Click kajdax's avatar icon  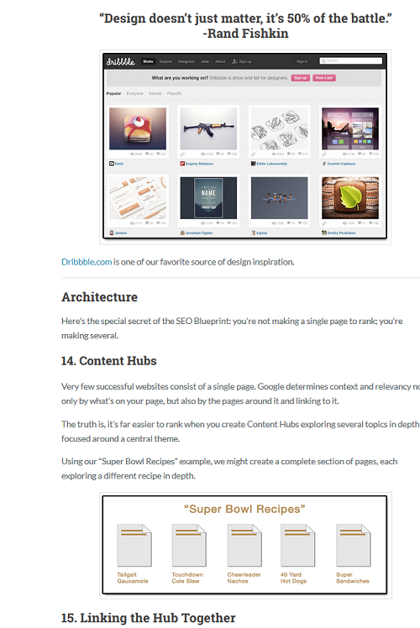[254, 233]
